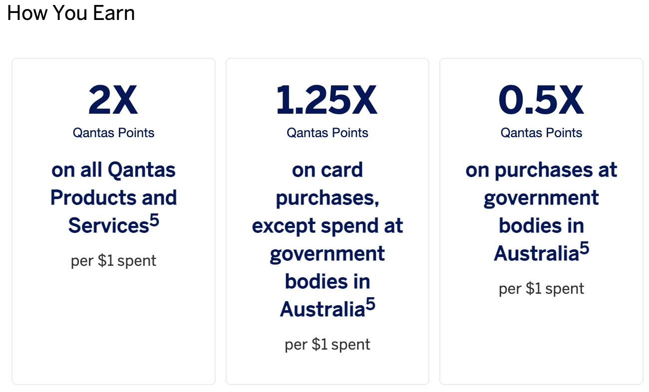Screen dimensions: 649x392
Task: Click "on all Qantas Products and Services" text
Action: (x=113, y=198)
